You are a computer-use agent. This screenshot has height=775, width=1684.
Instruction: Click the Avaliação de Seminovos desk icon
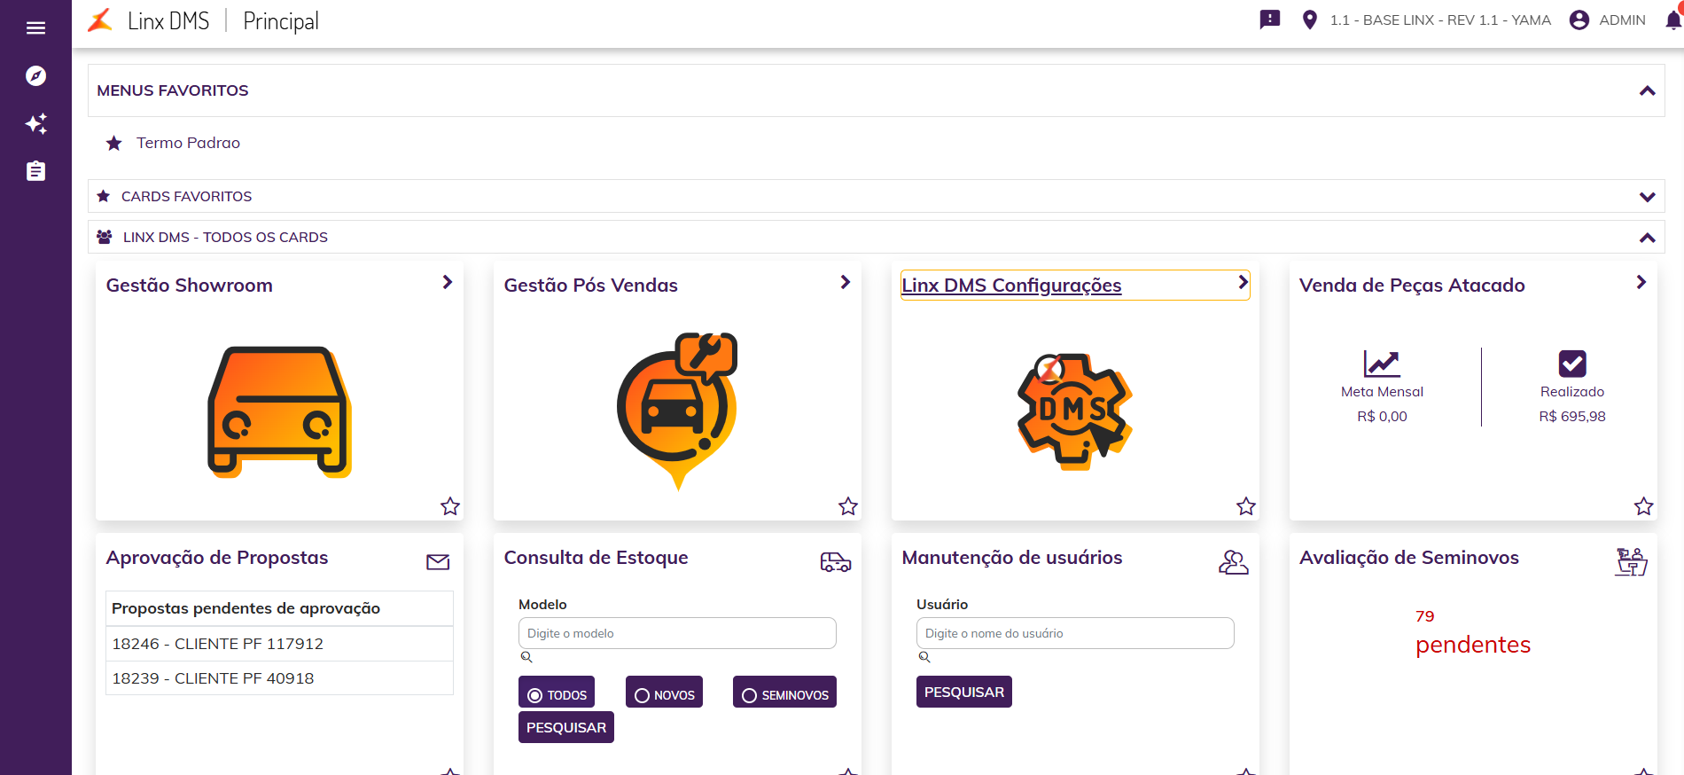pos(1631,561)
